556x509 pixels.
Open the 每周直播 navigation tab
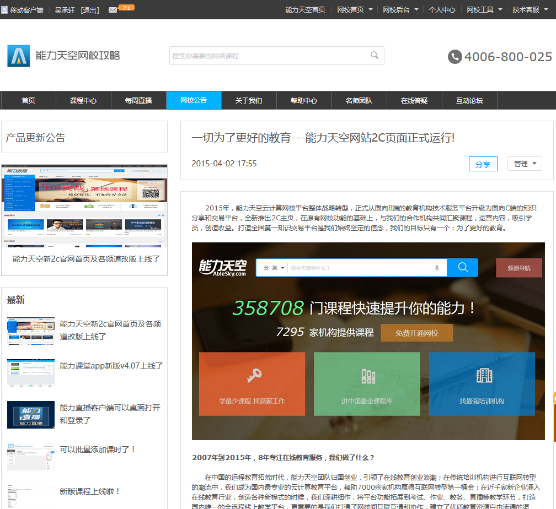tap(138, 100)
